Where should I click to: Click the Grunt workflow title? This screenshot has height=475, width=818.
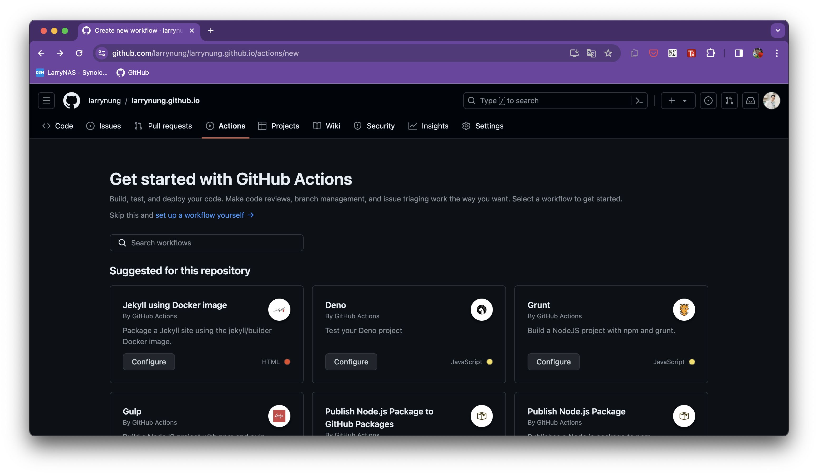539,305
